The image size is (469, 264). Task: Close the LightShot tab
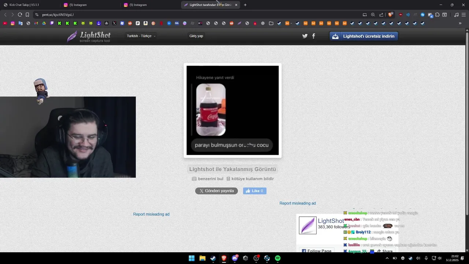click(236, 5)
